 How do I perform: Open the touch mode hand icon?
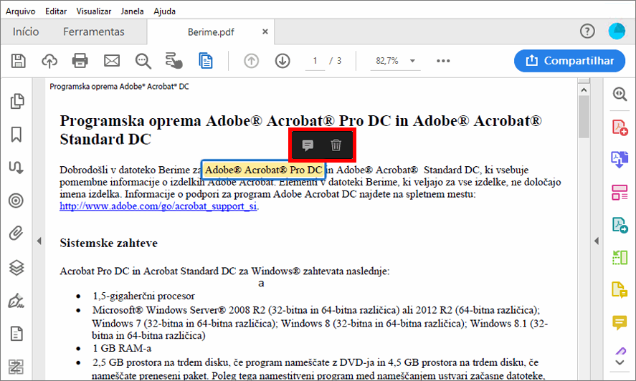pos(174,61)
